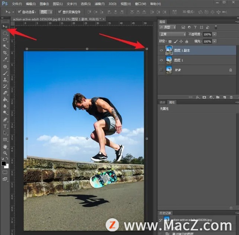This screenshot has width=239, height=235.
Task: Select the Move tool in the toolbox
Action: (5, 27)
